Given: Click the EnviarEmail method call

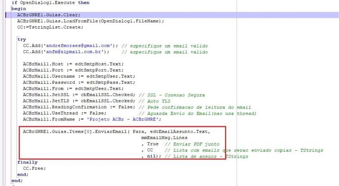Looking at the screenshot, I should pyautogui.click(x=117, y=131).
